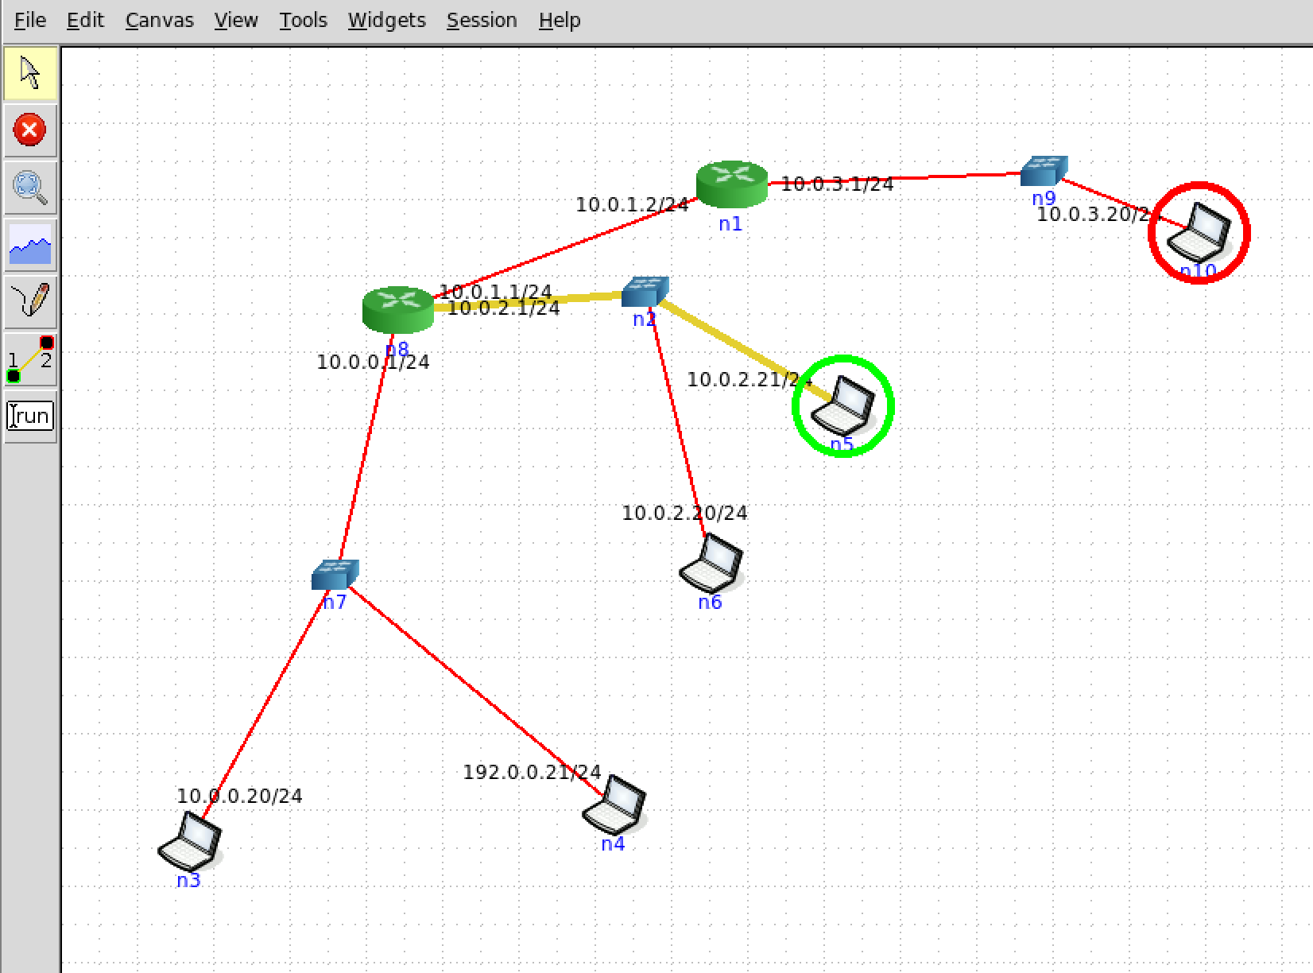Click the 10.0.2.20/24 address label
This screenshot has height=973, width=1313.
[x=685, y=514]
